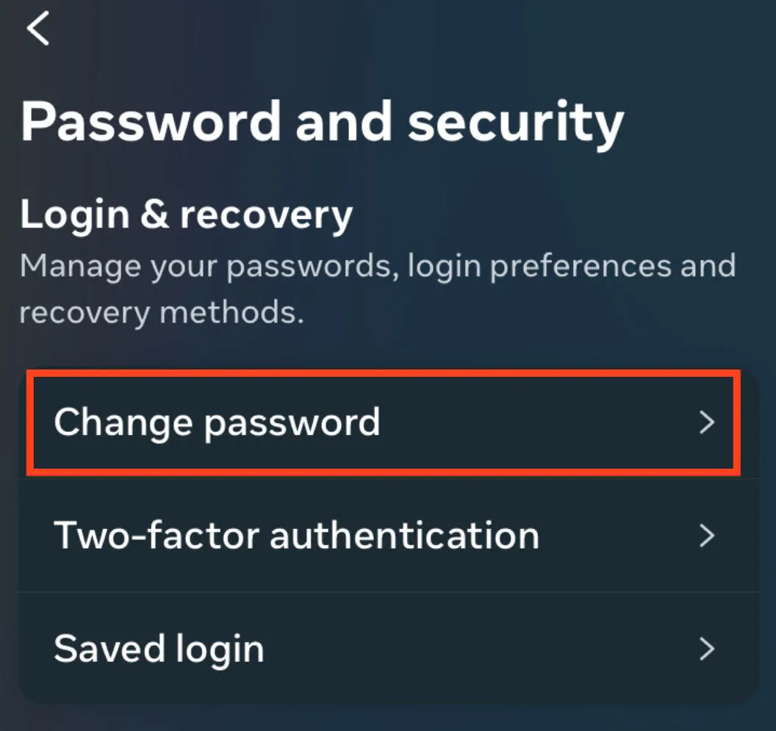Click the chevron beside Change password

coord(706,422)
